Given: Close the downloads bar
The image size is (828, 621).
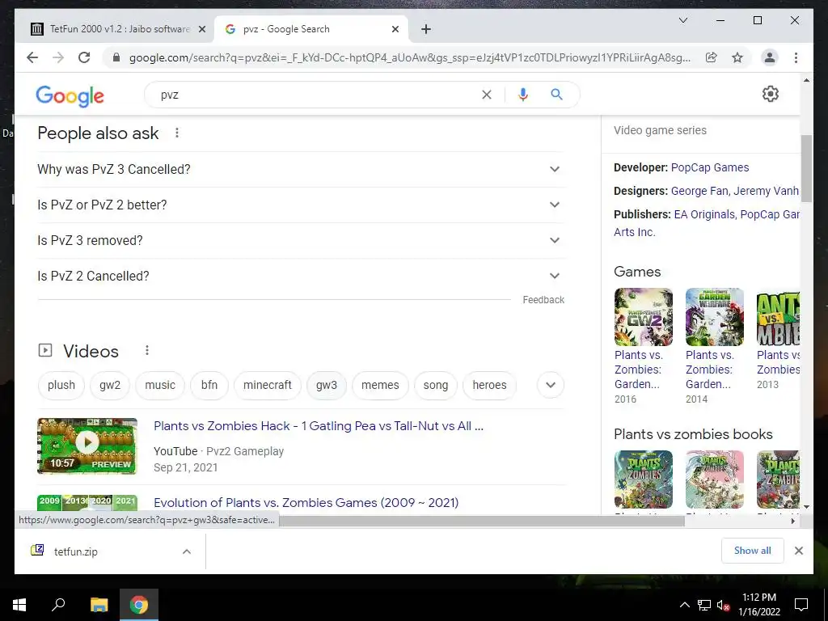Looking at the screenshot, I should point(798,551).
